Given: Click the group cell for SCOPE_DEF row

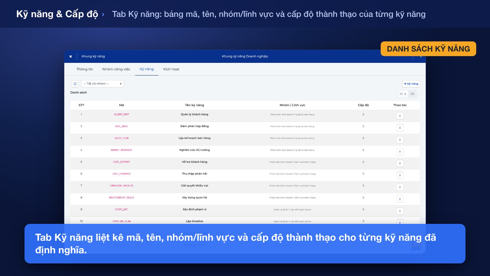Looking at the screenshot, I should (292, 210).
